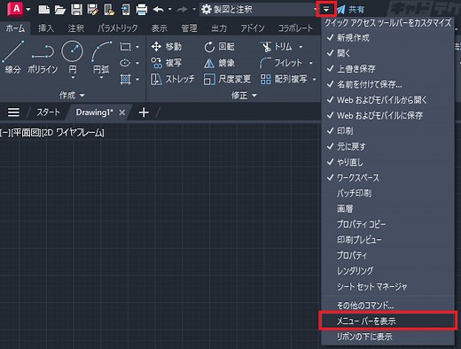Expand the Undo history dropdown arrow
Screen dimensions: 461x349
click(170, 10)
